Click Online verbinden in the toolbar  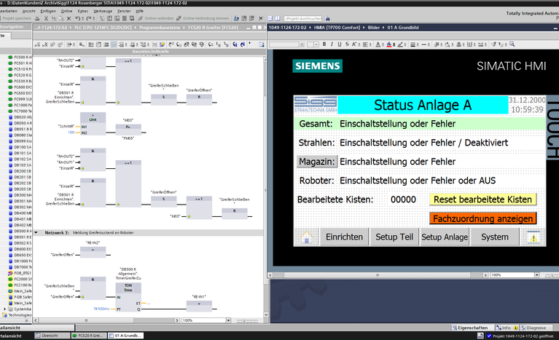[x=156, y=18]
